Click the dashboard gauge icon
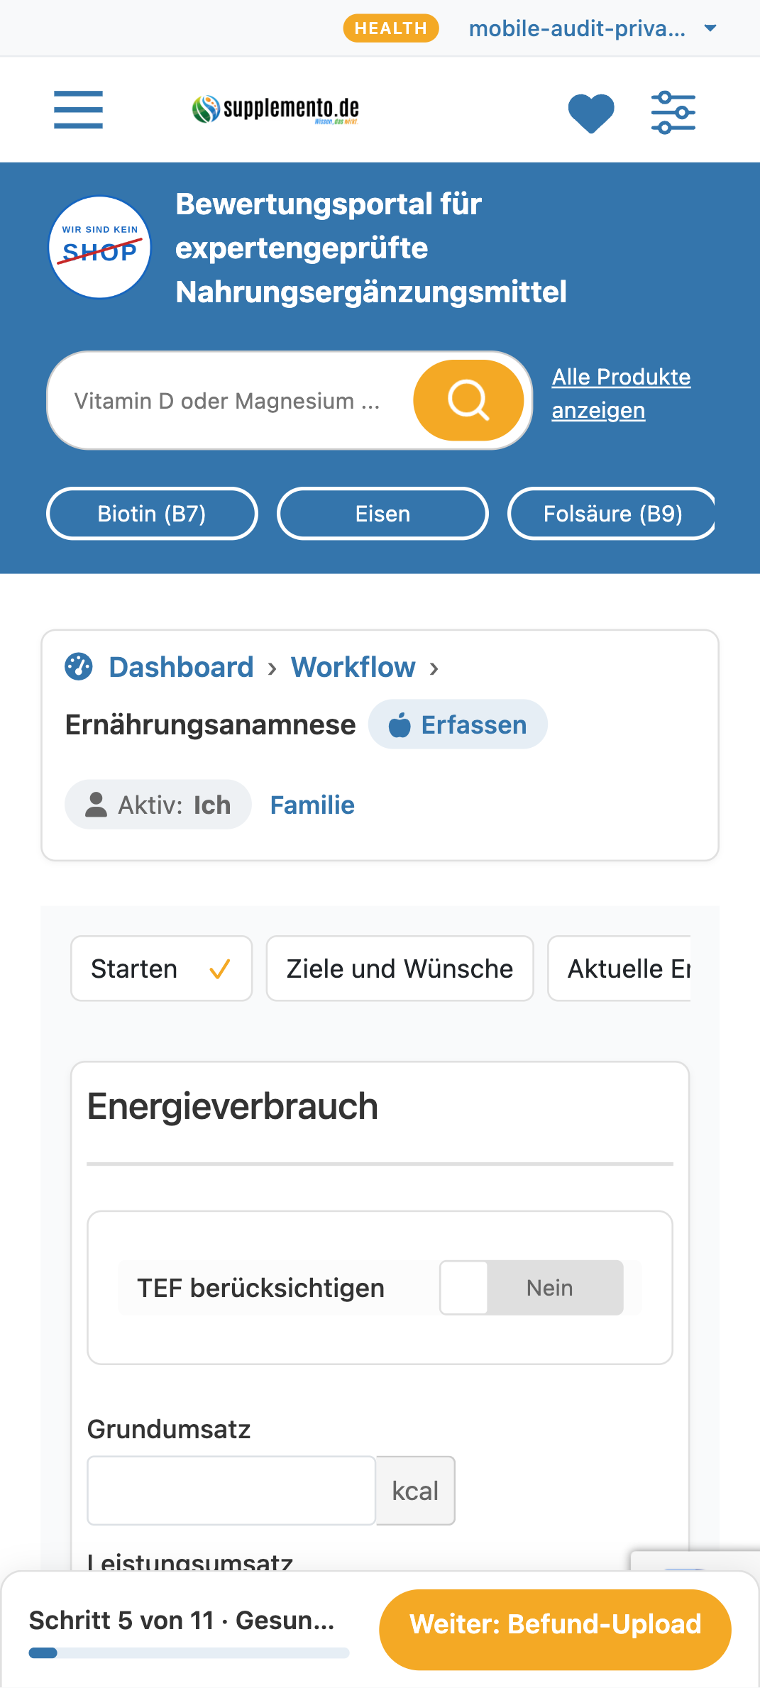This screenshot has height=1688, width=760. [79, 666]
